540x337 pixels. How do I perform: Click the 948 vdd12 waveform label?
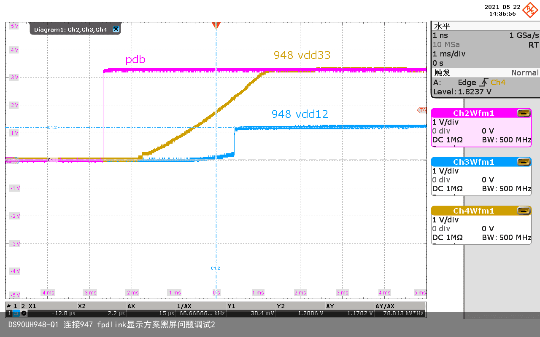(x=300, y=114)
